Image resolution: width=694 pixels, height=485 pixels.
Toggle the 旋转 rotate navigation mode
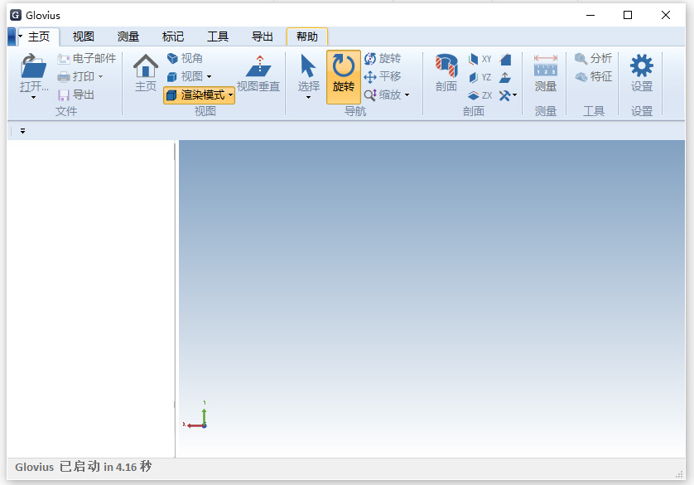tap(343, 75)
